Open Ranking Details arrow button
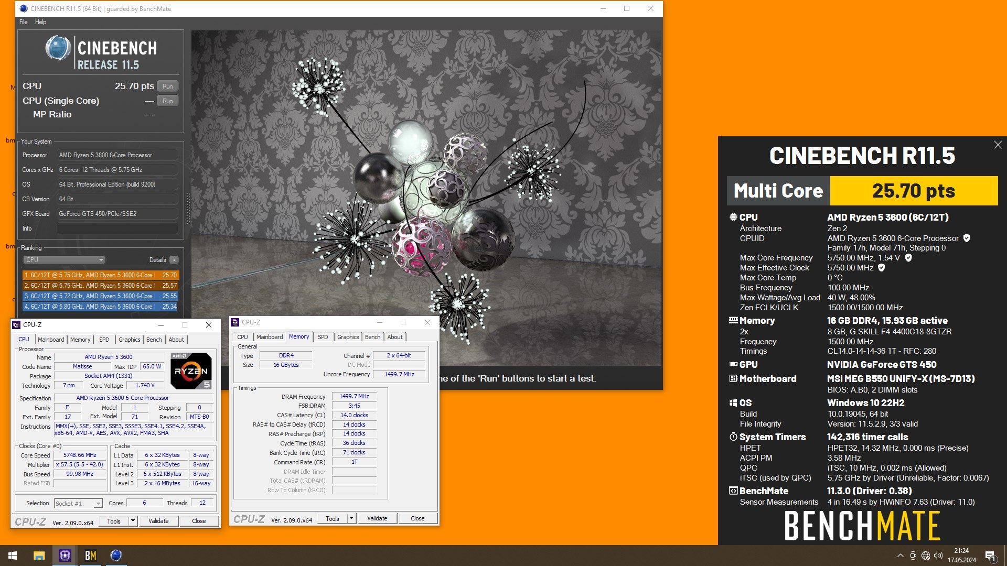This screenshot has height=566, width=1007. pos(174,260)
